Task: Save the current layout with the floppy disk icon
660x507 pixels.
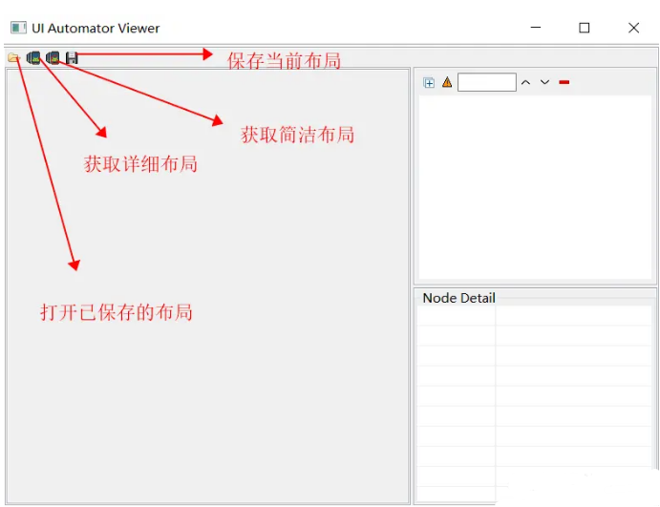Action: [x=72, y=57]
